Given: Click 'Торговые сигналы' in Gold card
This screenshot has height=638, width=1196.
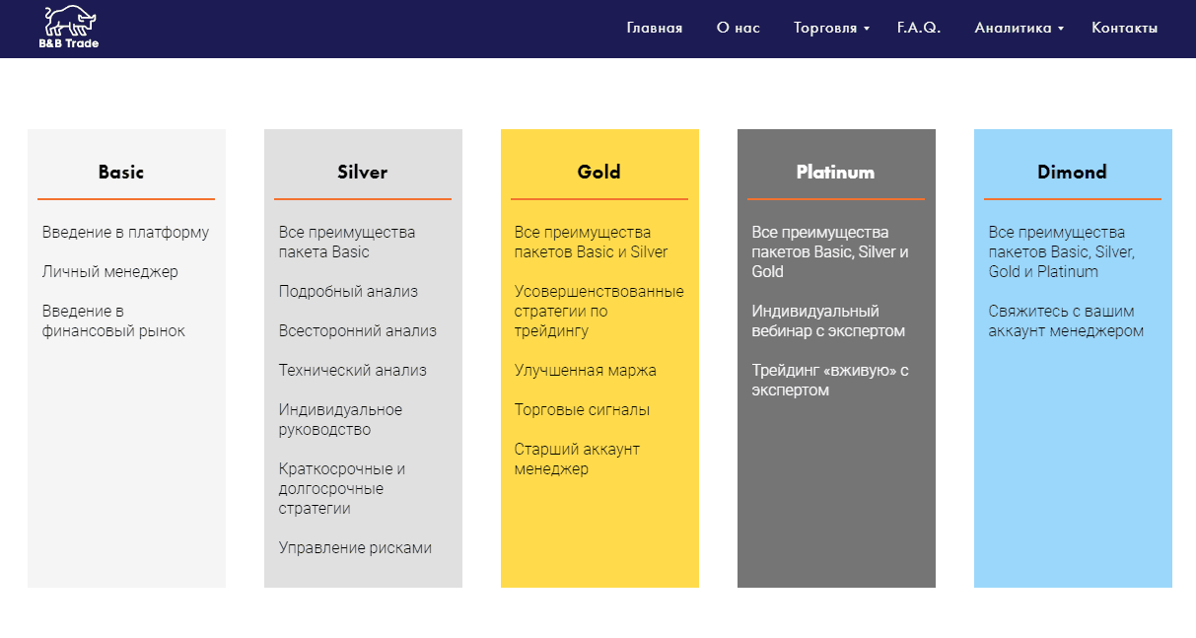Looking at the screenshot, I should click(x=582, y=409).
